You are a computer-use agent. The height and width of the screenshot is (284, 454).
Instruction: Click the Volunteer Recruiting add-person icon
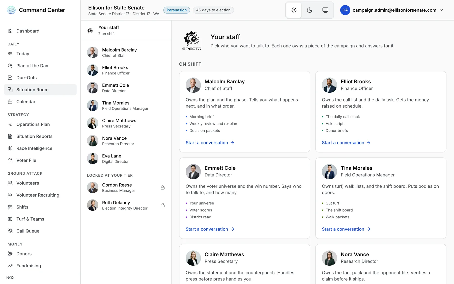pos(10,195)
